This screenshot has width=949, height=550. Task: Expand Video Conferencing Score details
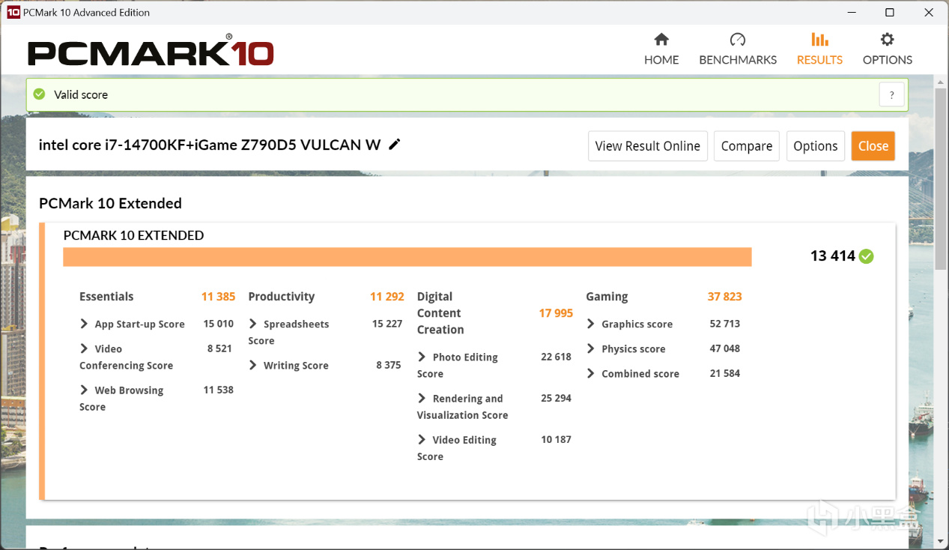click(x=84, y=348)
